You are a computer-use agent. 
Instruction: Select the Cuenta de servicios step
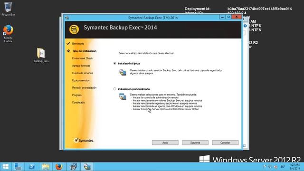tap(82, 73)
